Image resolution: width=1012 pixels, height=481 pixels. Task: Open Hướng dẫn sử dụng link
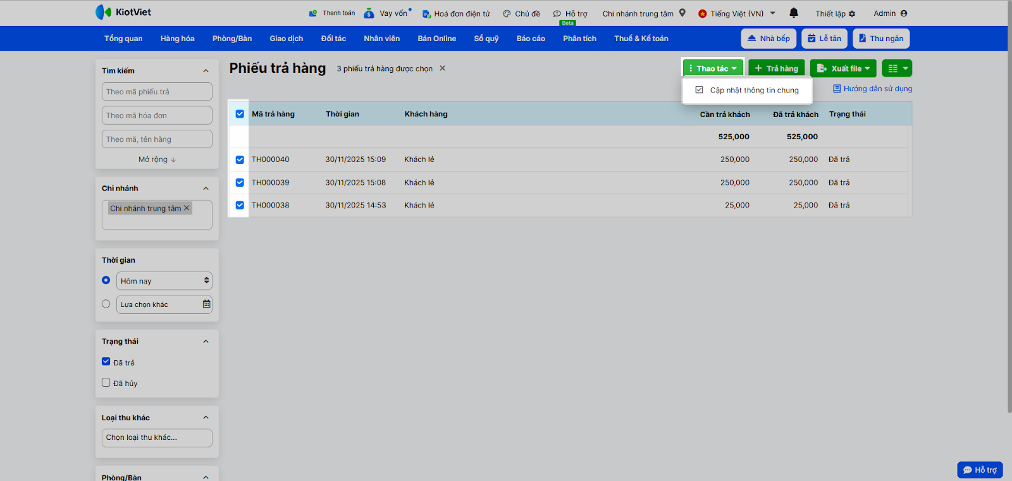pos(873,89)
